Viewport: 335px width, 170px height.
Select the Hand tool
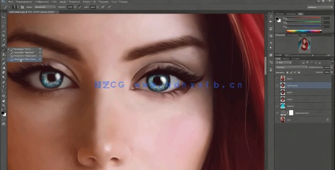pos(3,101)
